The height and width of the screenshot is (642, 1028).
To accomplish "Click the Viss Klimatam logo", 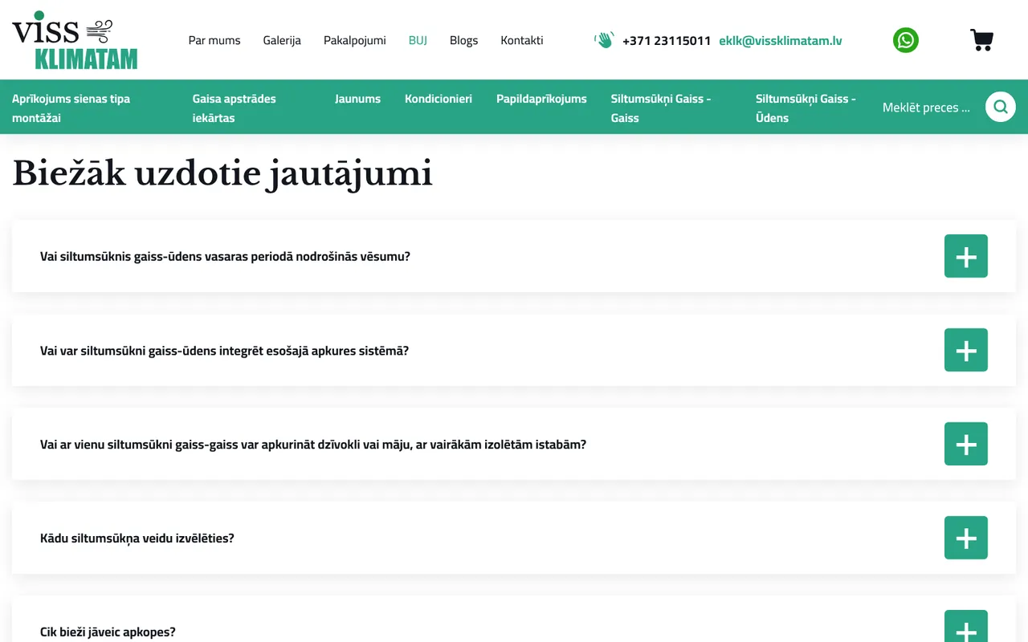I will (x=75, y=40).
